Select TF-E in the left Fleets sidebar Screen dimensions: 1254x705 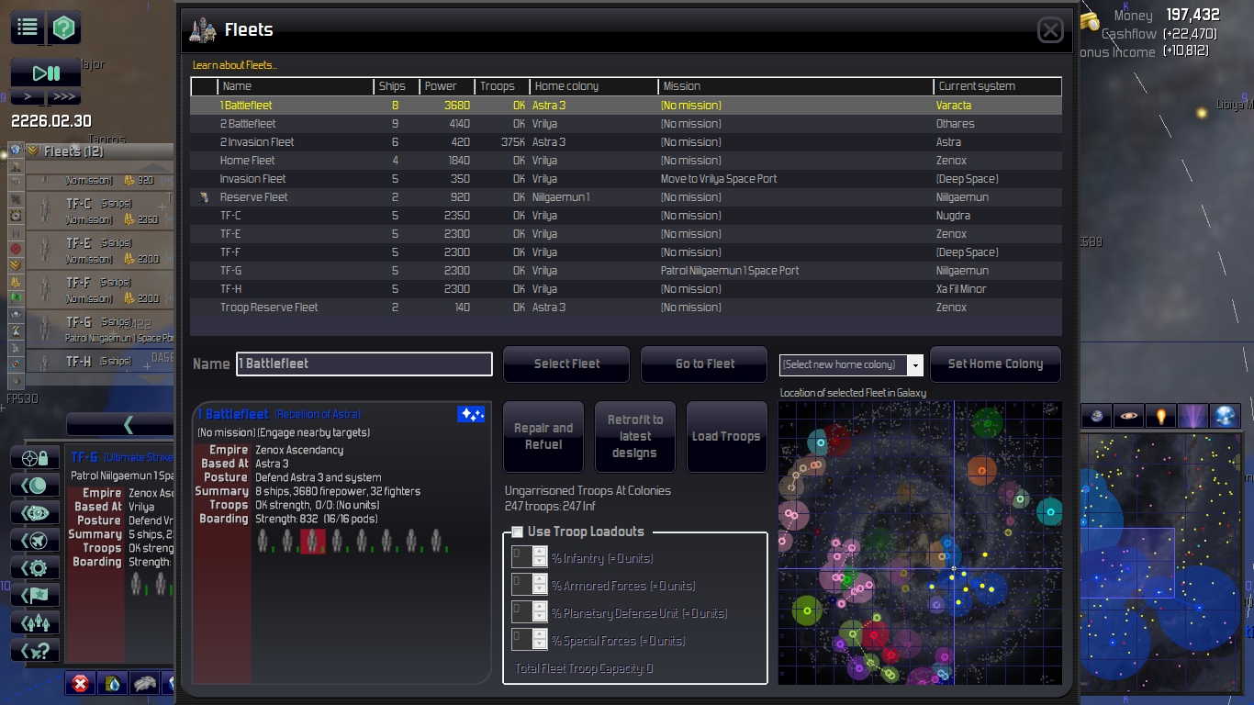pos(99,250)
